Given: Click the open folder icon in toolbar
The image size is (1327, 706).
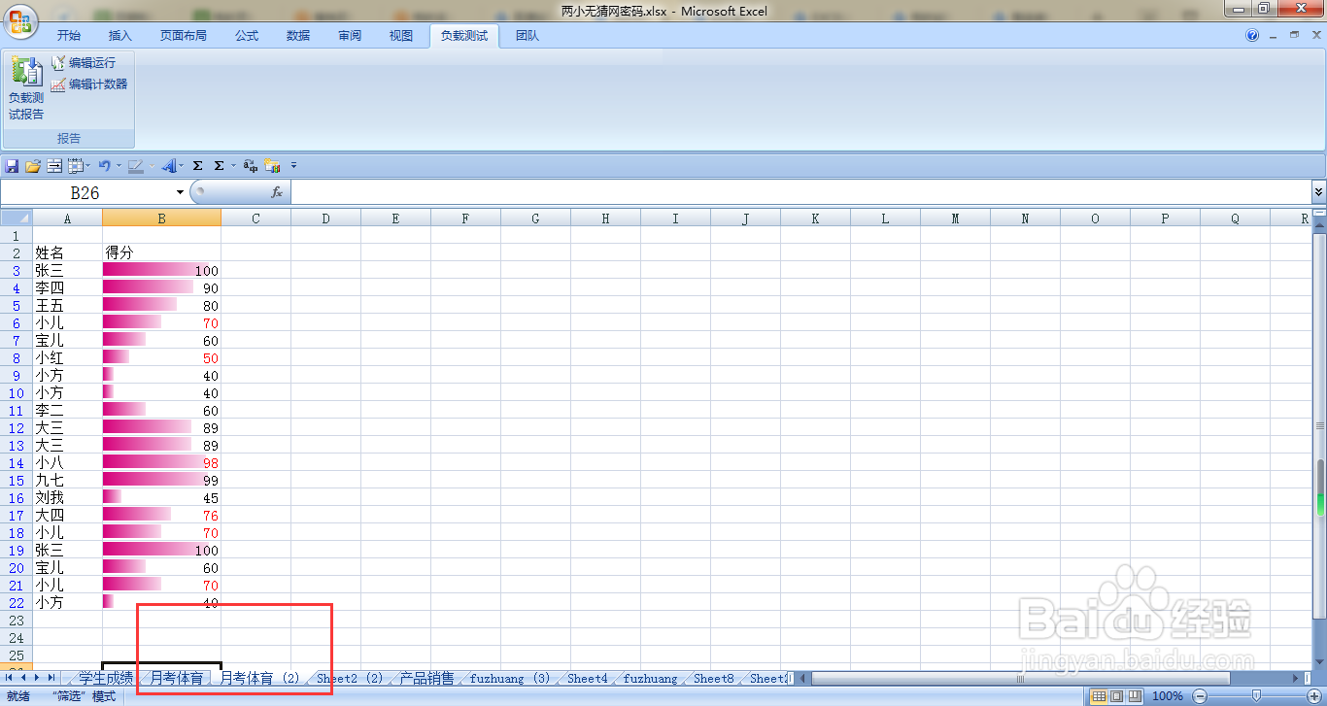Looking at the screenshot, I should pyautogui.click(x=33, y=166).
